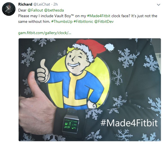Click the #Made4Fitbit hashtag in tweet text
The width and height of the screenshot is (164, 144).
99,16
